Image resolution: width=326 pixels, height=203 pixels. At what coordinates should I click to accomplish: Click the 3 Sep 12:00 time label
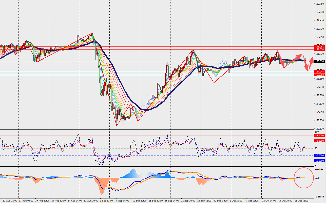(106, 201)
